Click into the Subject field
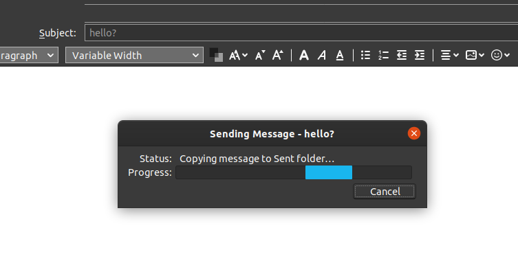The height and width of the screenshot is (272, 518). pyautogui.click(x=301, y=33)
